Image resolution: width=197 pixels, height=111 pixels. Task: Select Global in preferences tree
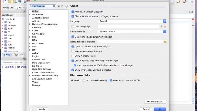click(35, 11)
